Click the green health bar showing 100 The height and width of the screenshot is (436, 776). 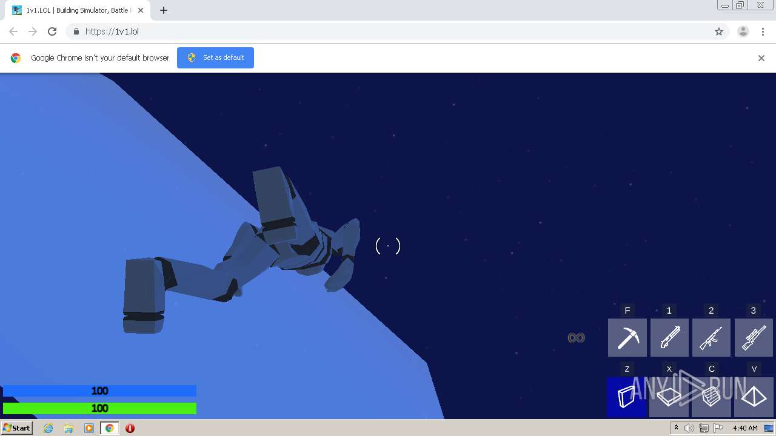point(99,408)
